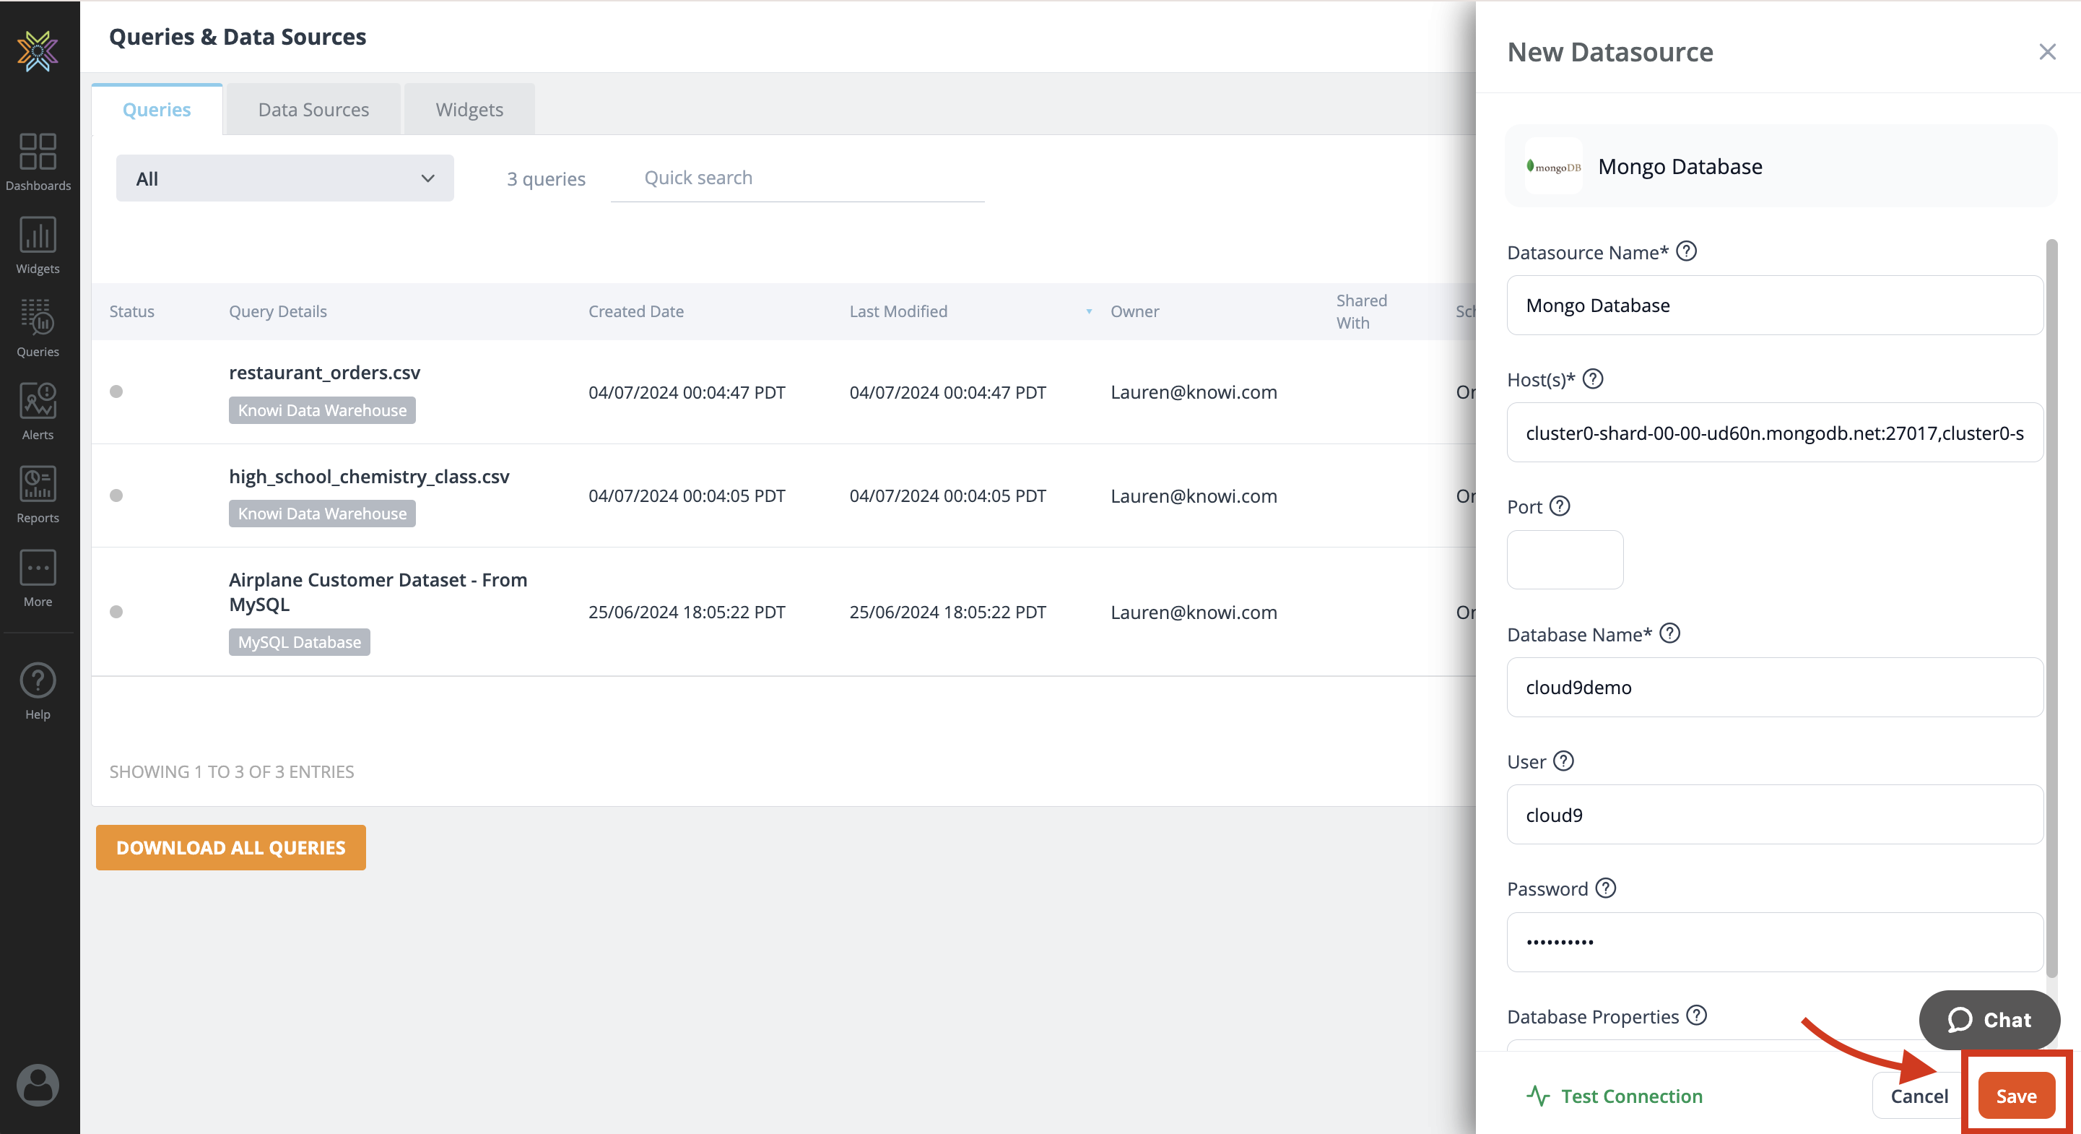Click the Database Properties help icon
Viewport: 2081px width, 1134px height.
click(1696, 1016)
